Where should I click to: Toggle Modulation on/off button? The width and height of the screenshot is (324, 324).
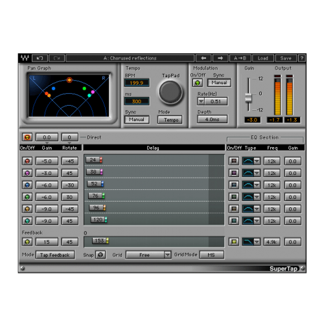[198, 83]
